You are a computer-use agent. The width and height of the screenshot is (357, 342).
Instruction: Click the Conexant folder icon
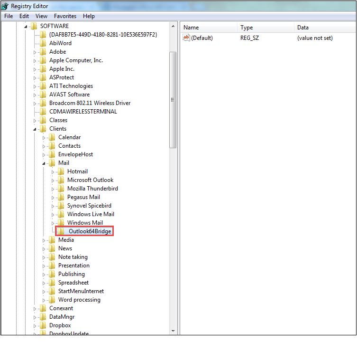[x=43, y=308]
